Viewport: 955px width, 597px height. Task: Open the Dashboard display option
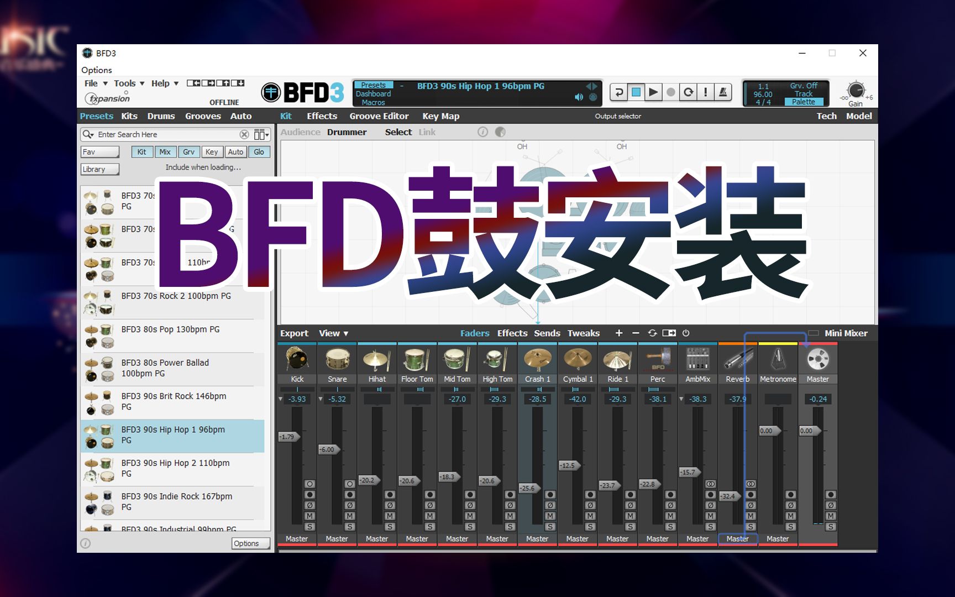point(373,93)
